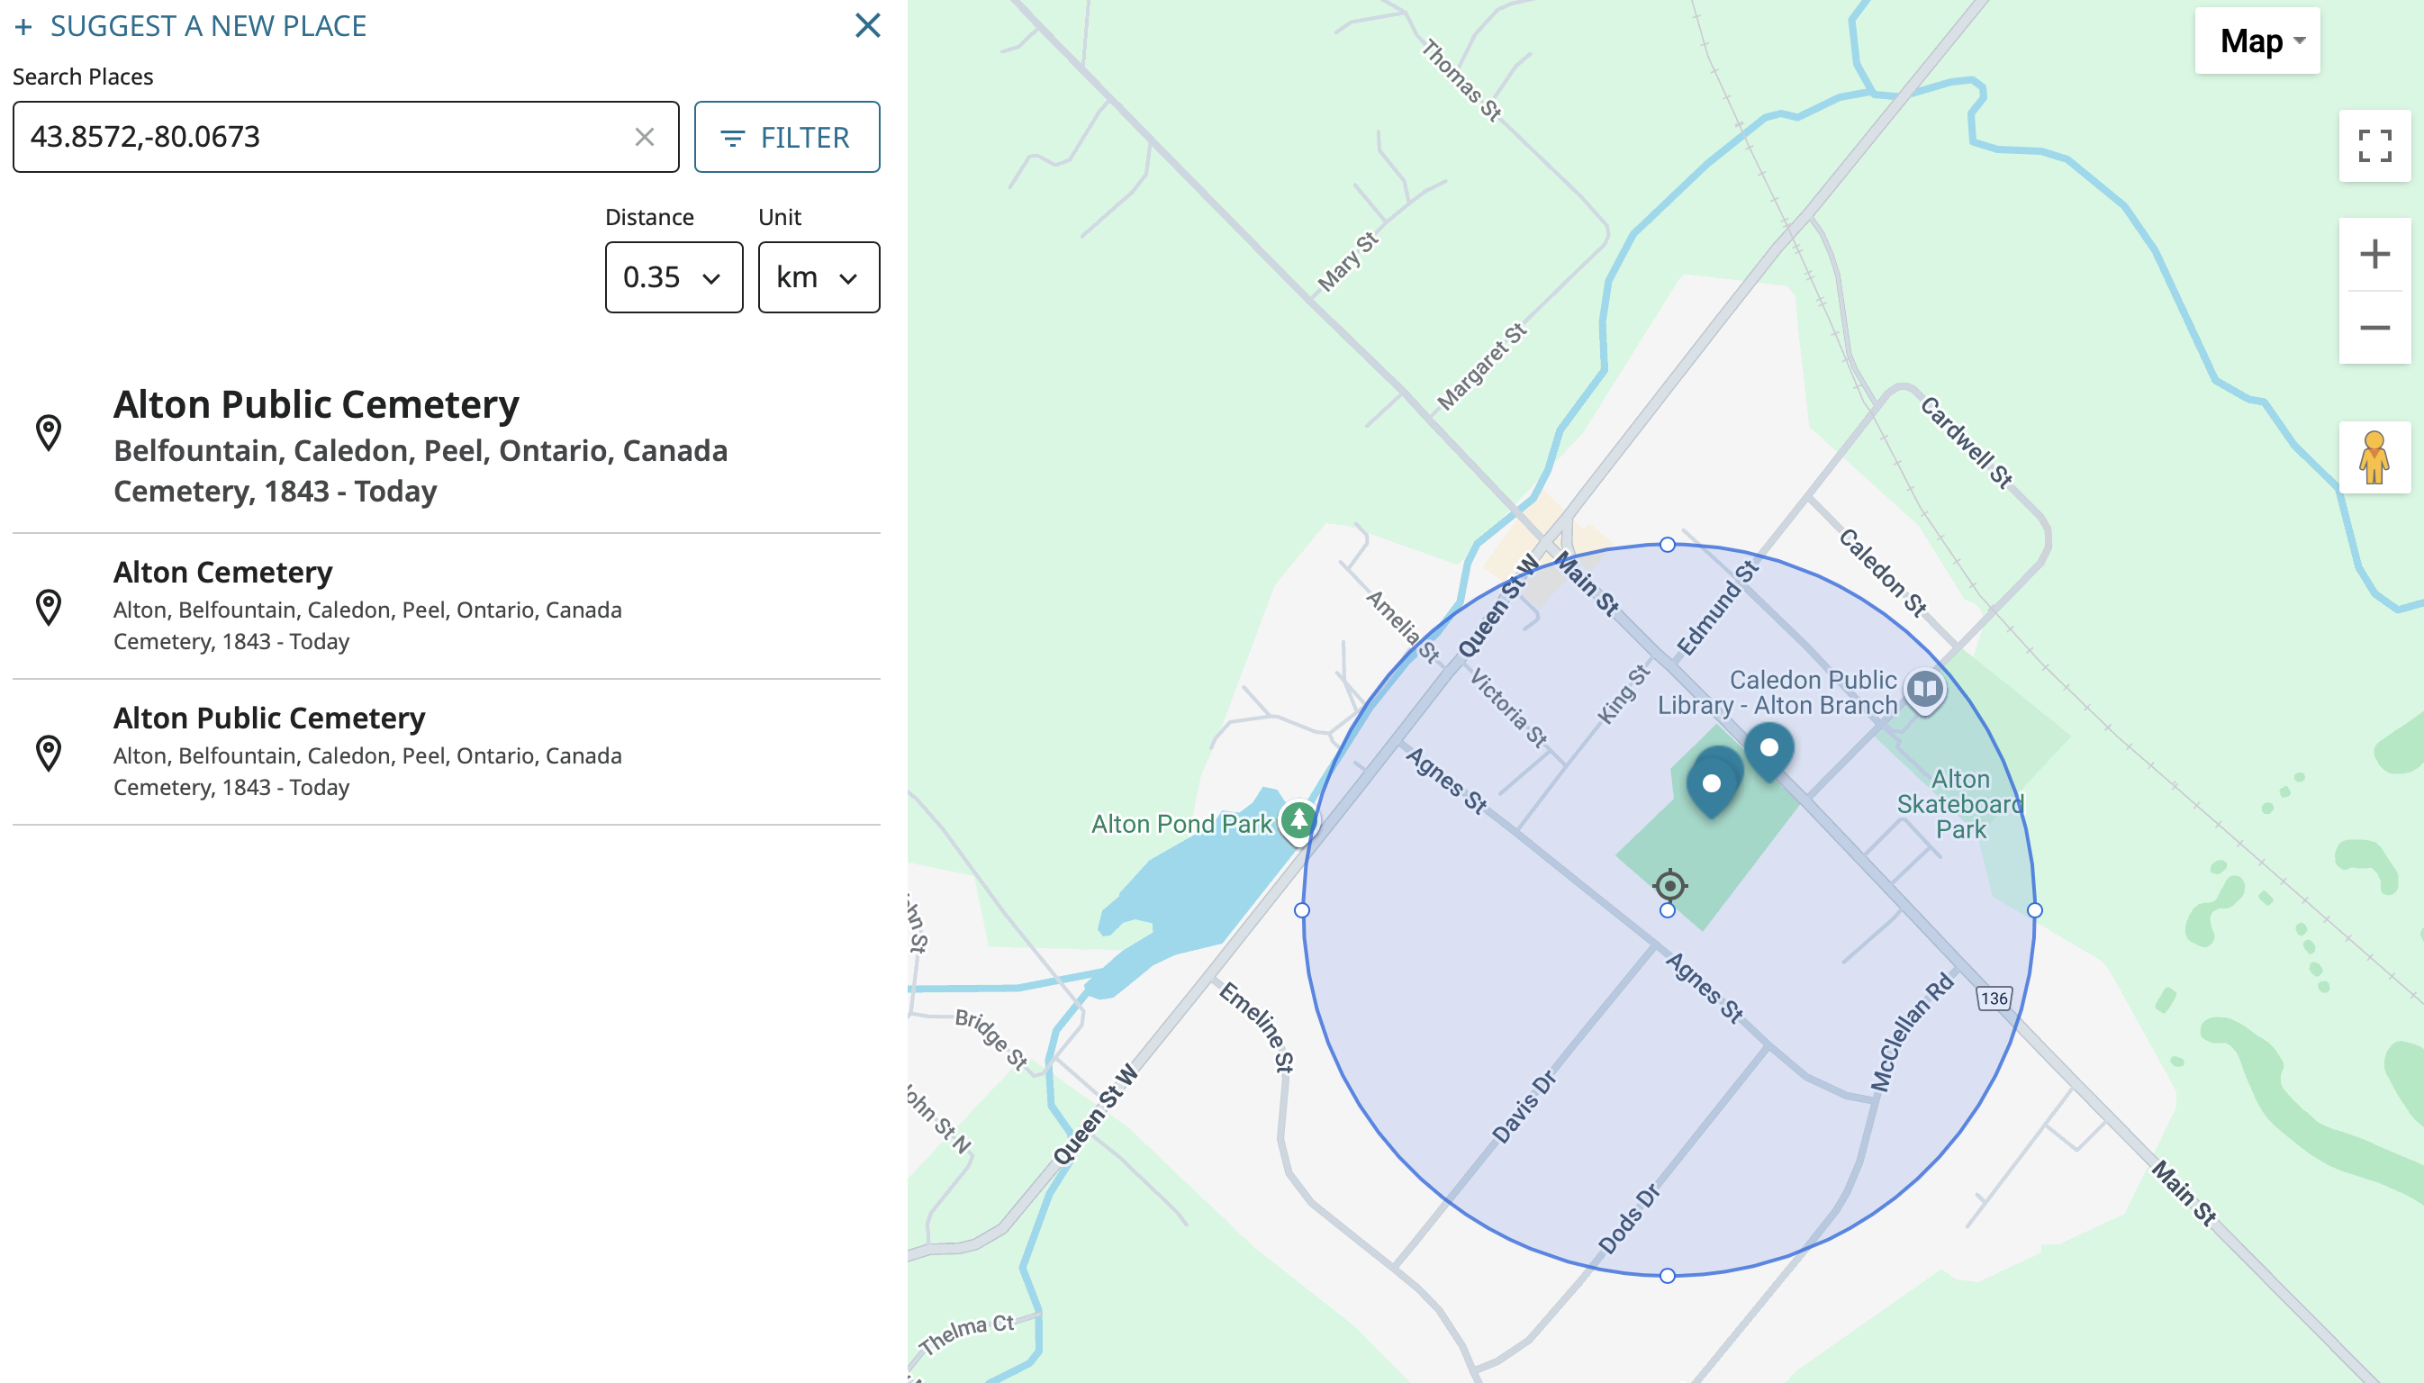Select the Alton Cemetery result
Screen dimensions: 2424x1383
click(222, 573)
